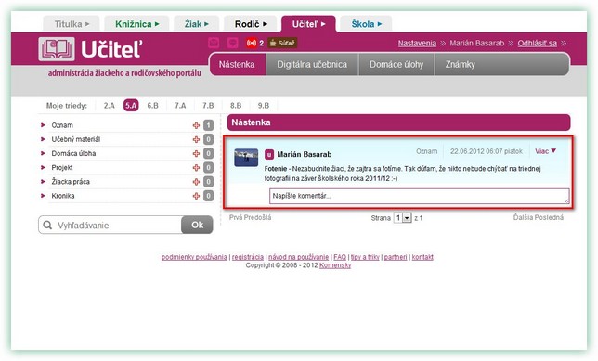Add a Projekt using its plus icon

[x=196, y=168]
